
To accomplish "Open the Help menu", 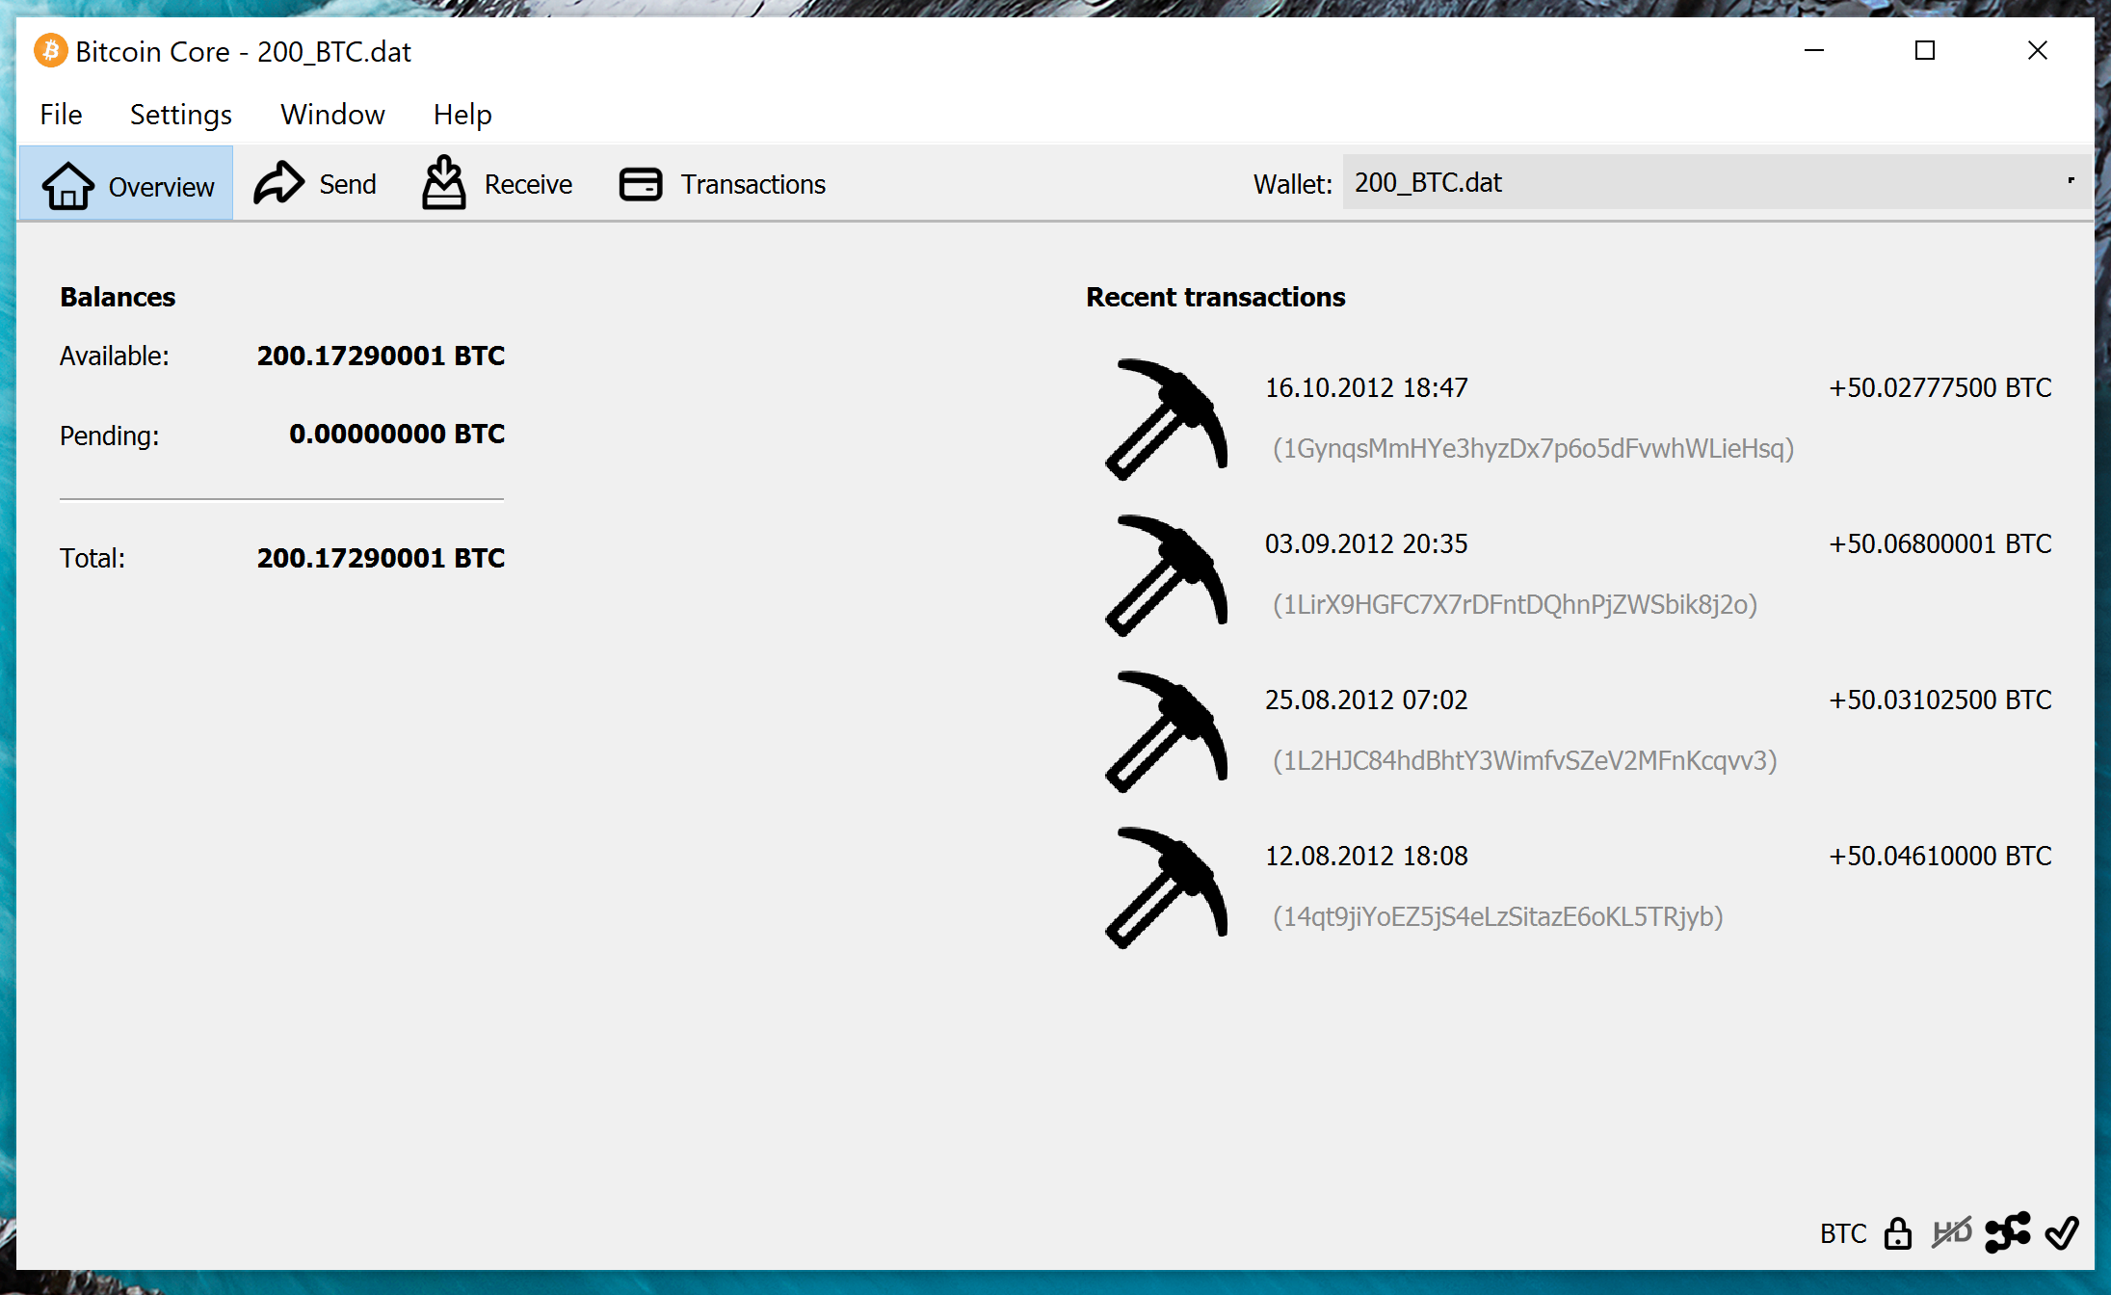I will [462, 115].
